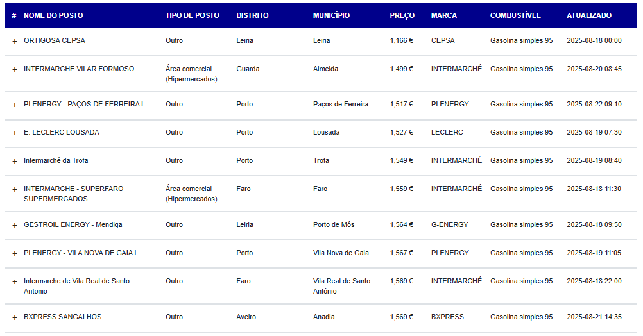Expand PLENERGY - VILA NOVA DE GAIA I row
The height and width of the screenshot is (336, 643).
[15, 254]
